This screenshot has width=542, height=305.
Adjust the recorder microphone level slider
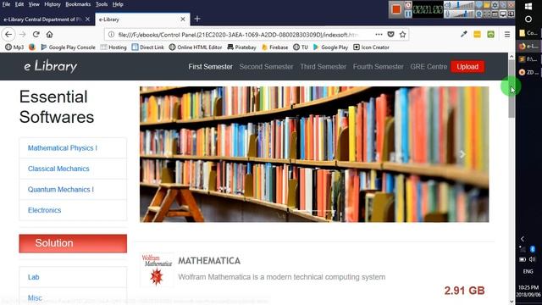(x=463, y=14)
